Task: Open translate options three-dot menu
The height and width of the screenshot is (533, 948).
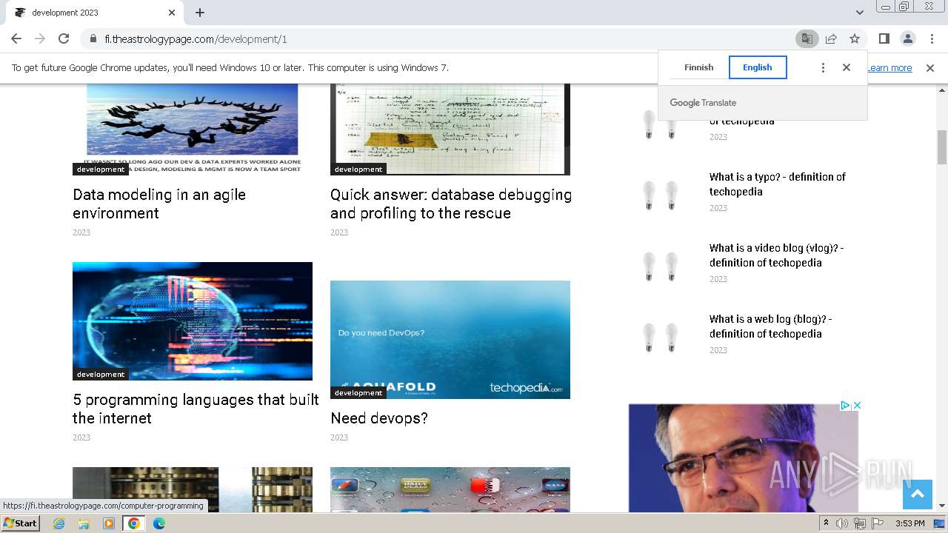Action: point(823,67)
